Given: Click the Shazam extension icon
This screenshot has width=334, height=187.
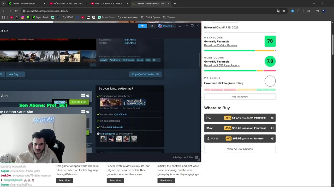Looking at the screenshot, I should tap(293, 11).
